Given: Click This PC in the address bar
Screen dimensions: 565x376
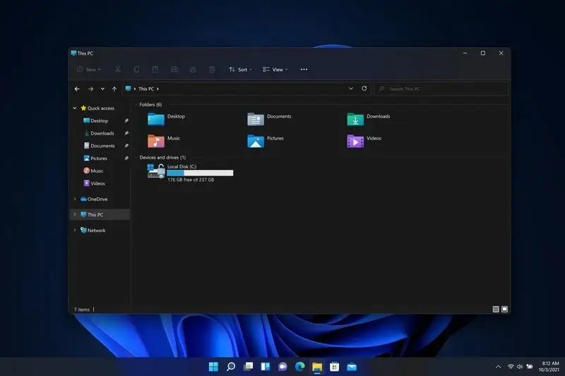Looking at the screenshot, I should (146, 89).
